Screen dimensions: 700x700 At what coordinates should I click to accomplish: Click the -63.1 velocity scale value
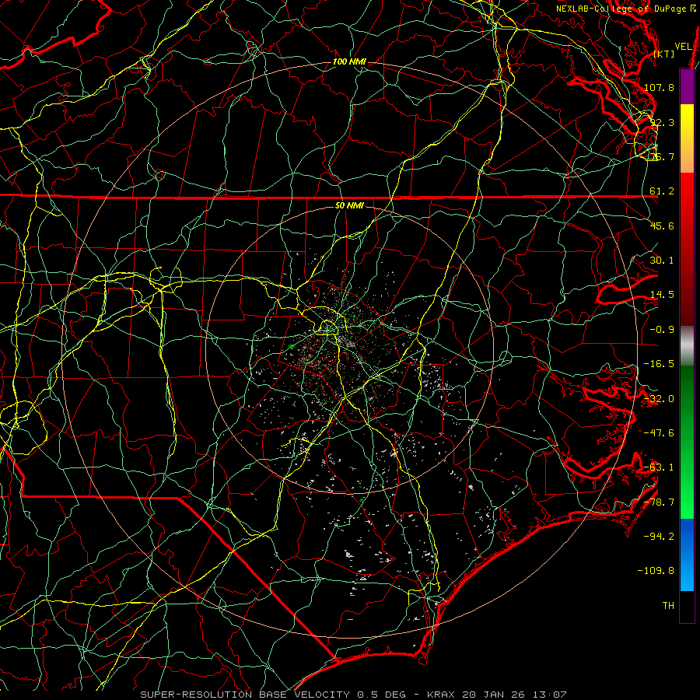[x=660, y=467]
